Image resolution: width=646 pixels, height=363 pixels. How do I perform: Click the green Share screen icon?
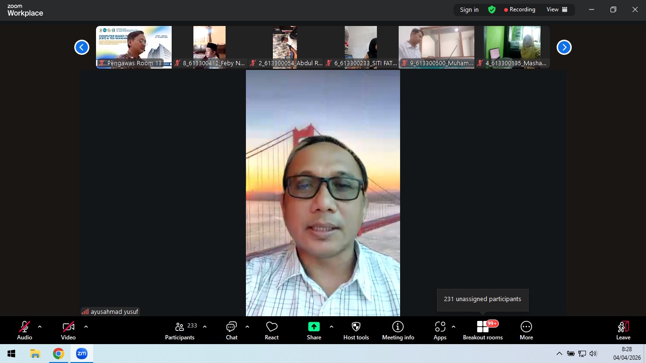314,327
